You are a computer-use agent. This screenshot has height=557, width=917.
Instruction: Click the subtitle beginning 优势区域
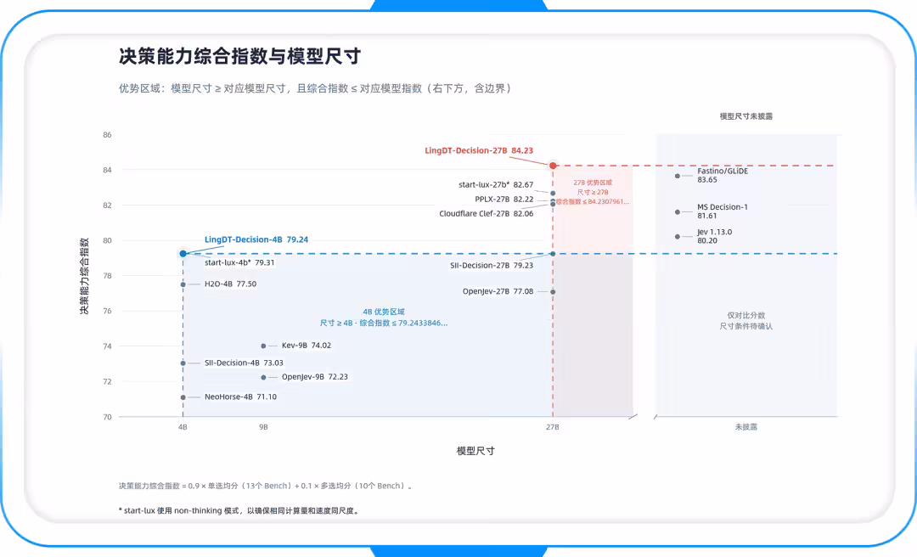tap(317, 88)
